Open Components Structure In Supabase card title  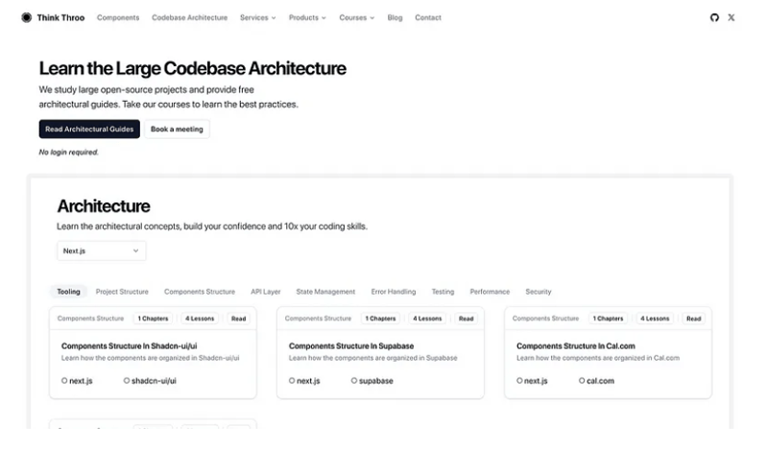351,345
